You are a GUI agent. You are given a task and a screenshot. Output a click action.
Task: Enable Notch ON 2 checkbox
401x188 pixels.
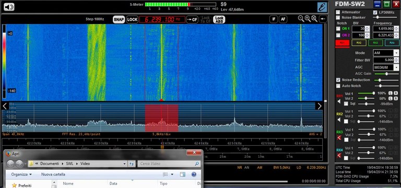point(338,36)
